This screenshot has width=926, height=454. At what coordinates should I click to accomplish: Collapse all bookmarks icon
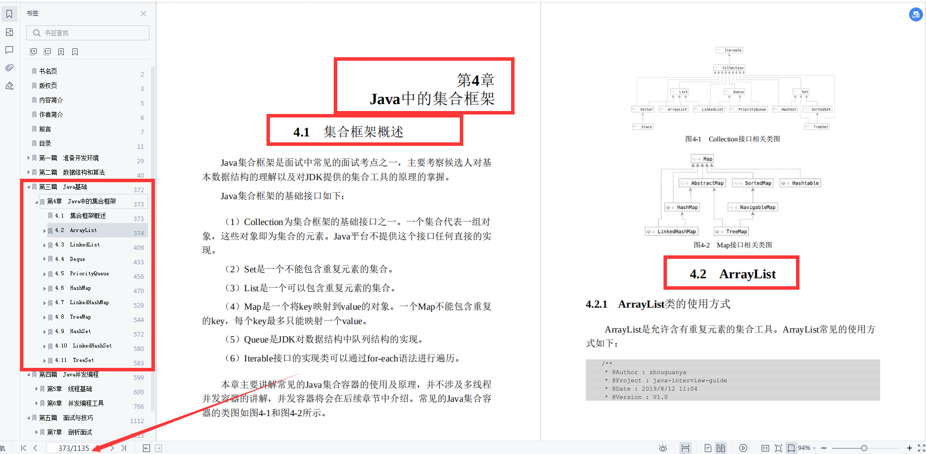pos(47,52)
